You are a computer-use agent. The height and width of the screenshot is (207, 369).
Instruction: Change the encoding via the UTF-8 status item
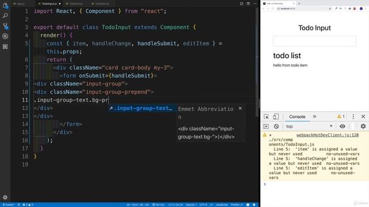204,205
